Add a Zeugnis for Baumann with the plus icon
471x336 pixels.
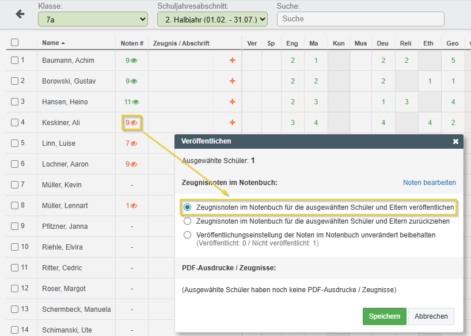(232, 60)
